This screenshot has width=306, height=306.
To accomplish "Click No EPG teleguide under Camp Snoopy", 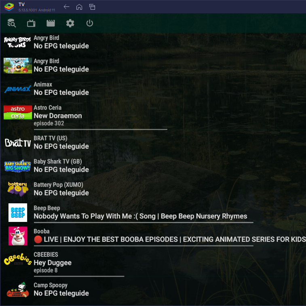I will point(61,293).
